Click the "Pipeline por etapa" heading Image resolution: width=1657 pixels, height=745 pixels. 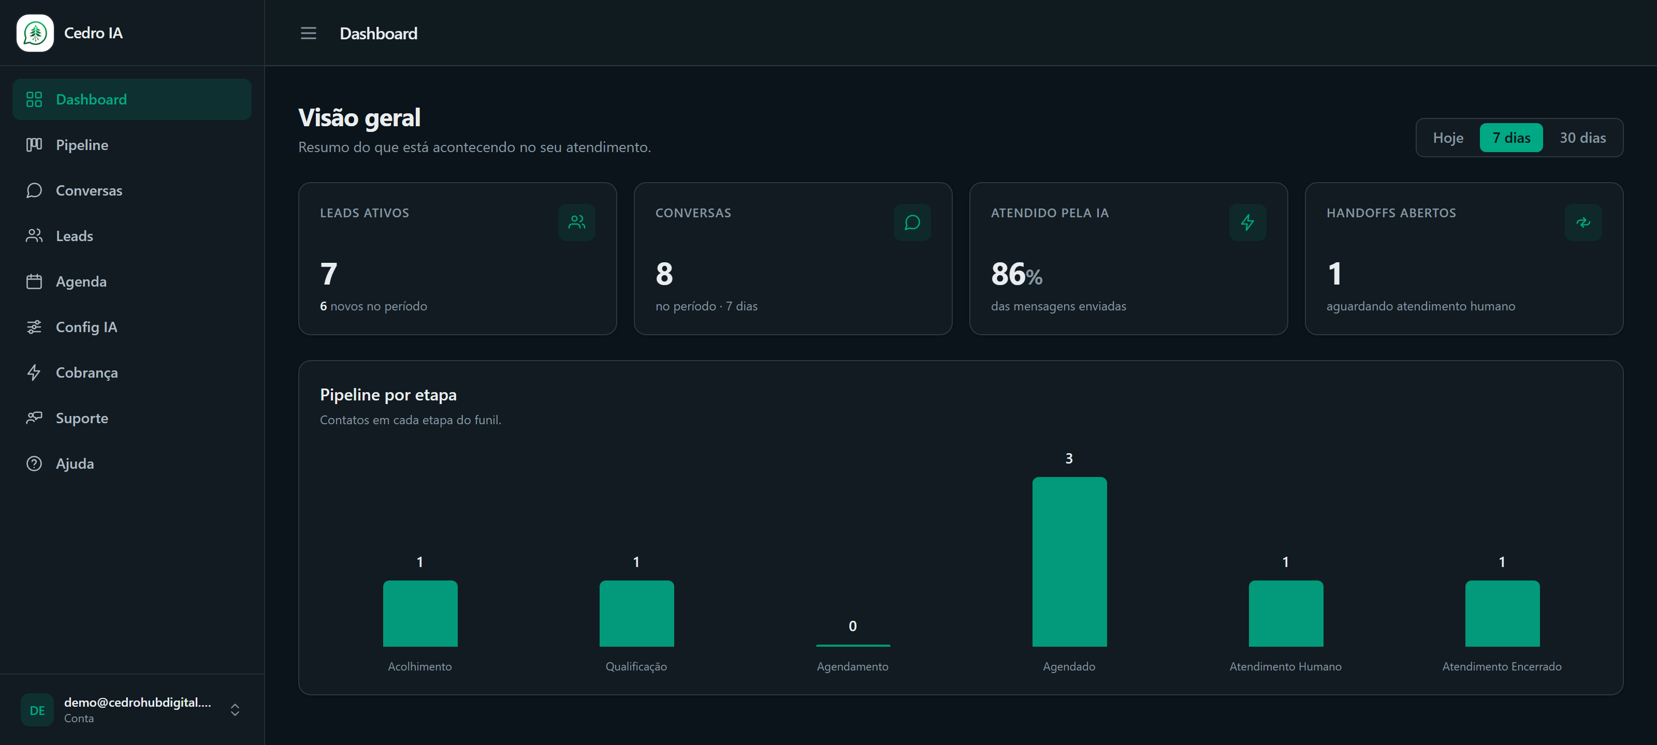coord(388,395)
